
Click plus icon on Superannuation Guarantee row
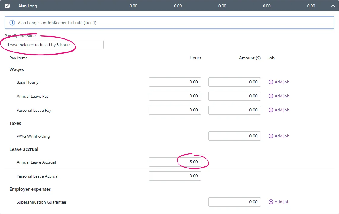[271, 202]
